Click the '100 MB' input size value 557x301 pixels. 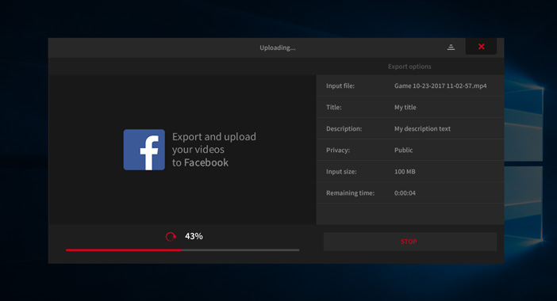tap(405, 172)
